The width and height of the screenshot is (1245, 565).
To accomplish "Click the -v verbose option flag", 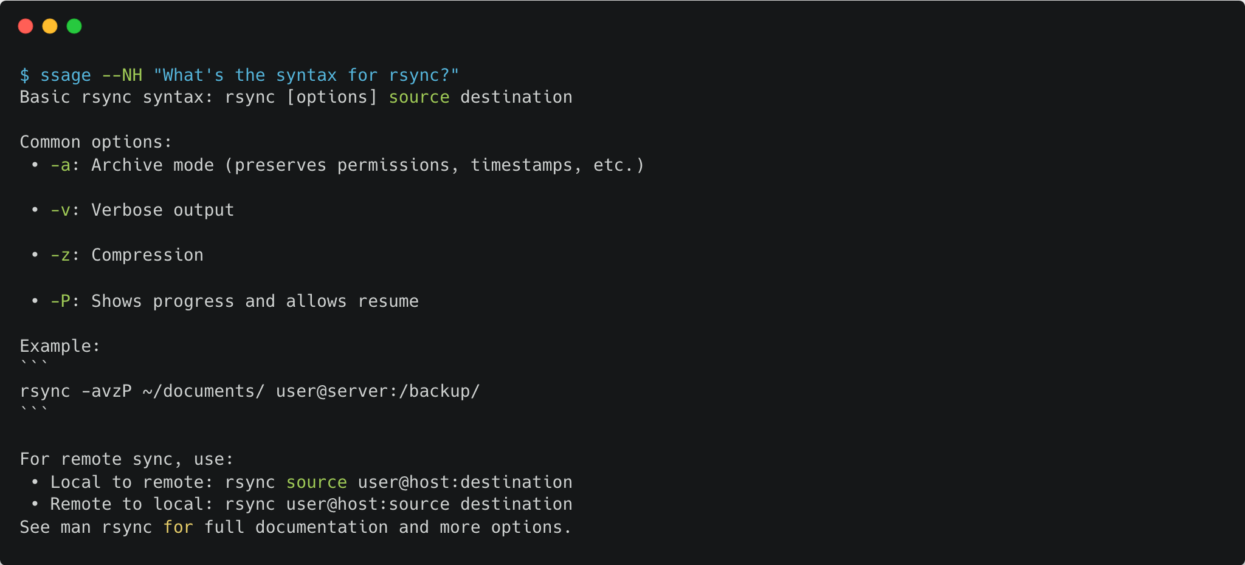I will [x=61, y=210].
